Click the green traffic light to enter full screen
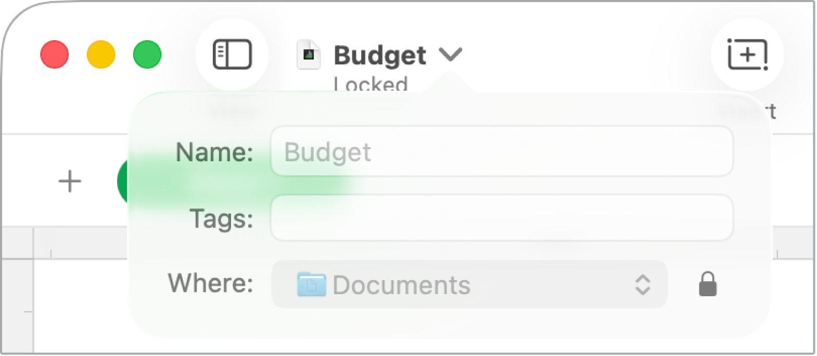 [x=146, y=54]
